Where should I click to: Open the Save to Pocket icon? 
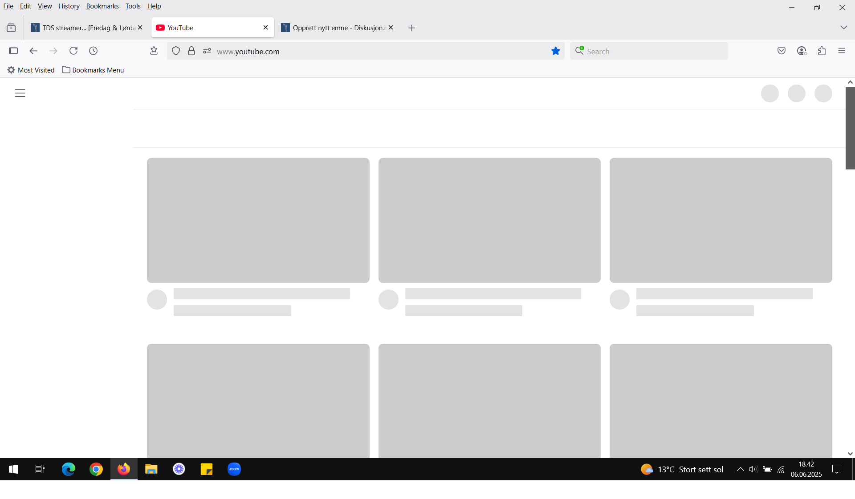[x=782, y=51]
